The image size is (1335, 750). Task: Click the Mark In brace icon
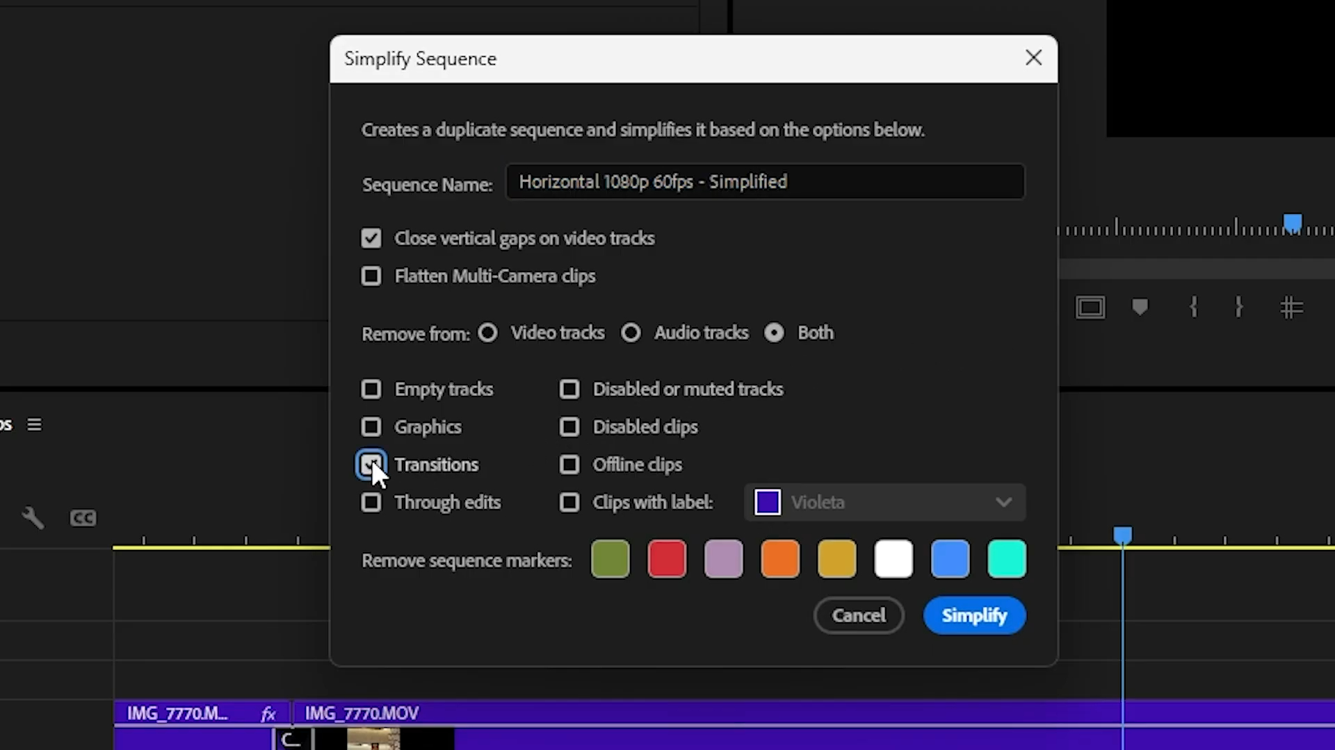pos(1194,307)
